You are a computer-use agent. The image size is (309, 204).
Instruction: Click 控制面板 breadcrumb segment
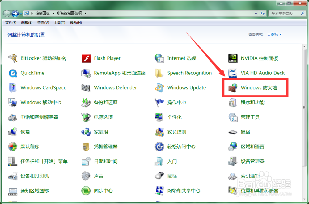pos(42,13)
